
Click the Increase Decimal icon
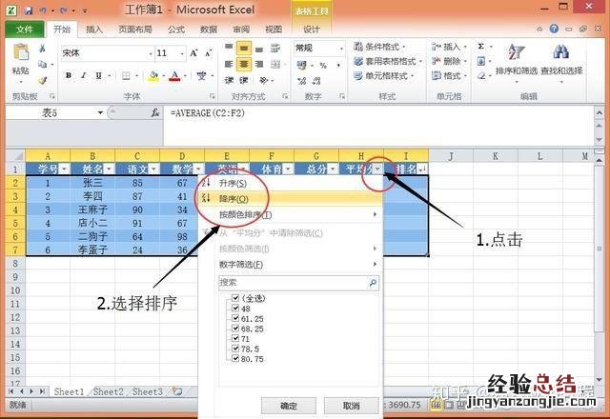(x=301, y=80)
